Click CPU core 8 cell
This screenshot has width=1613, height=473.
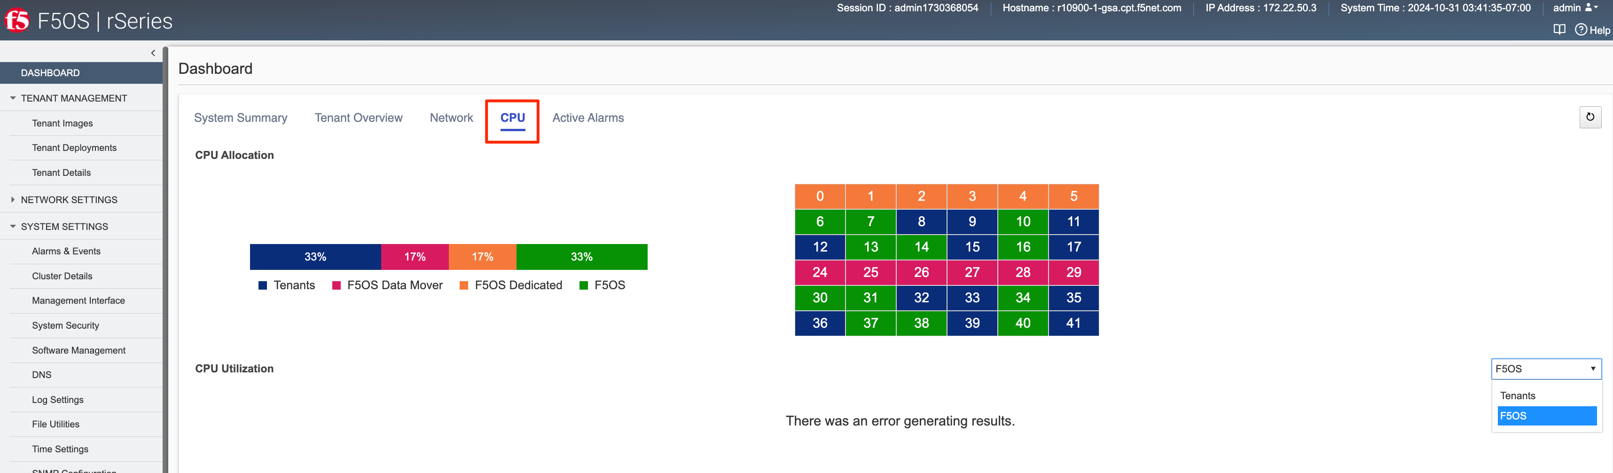point(921,222)
